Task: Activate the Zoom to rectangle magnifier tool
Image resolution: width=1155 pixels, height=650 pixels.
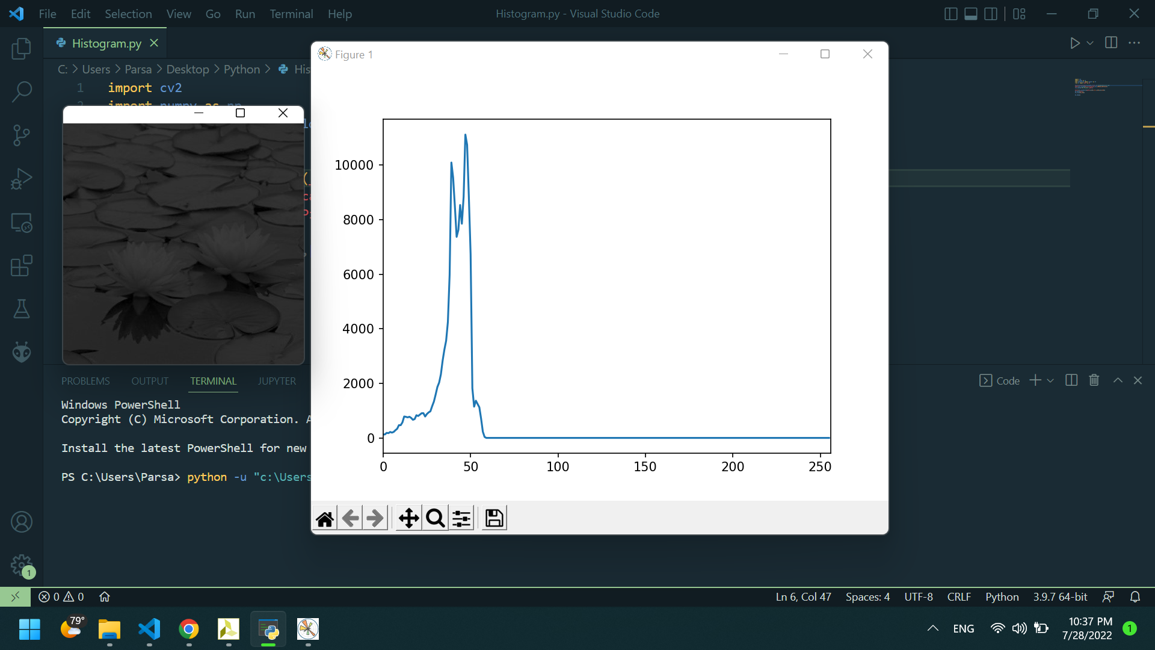Action: click(435, 518)
